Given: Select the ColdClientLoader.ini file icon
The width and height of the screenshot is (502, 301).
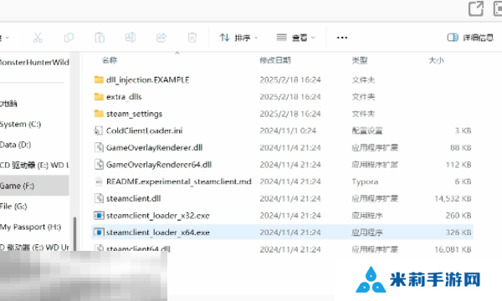Looking at the screenshot, I should [99, 130].
